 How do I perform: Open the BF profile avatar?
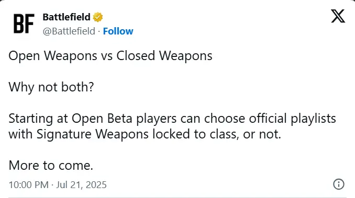[x=24, y=24]
